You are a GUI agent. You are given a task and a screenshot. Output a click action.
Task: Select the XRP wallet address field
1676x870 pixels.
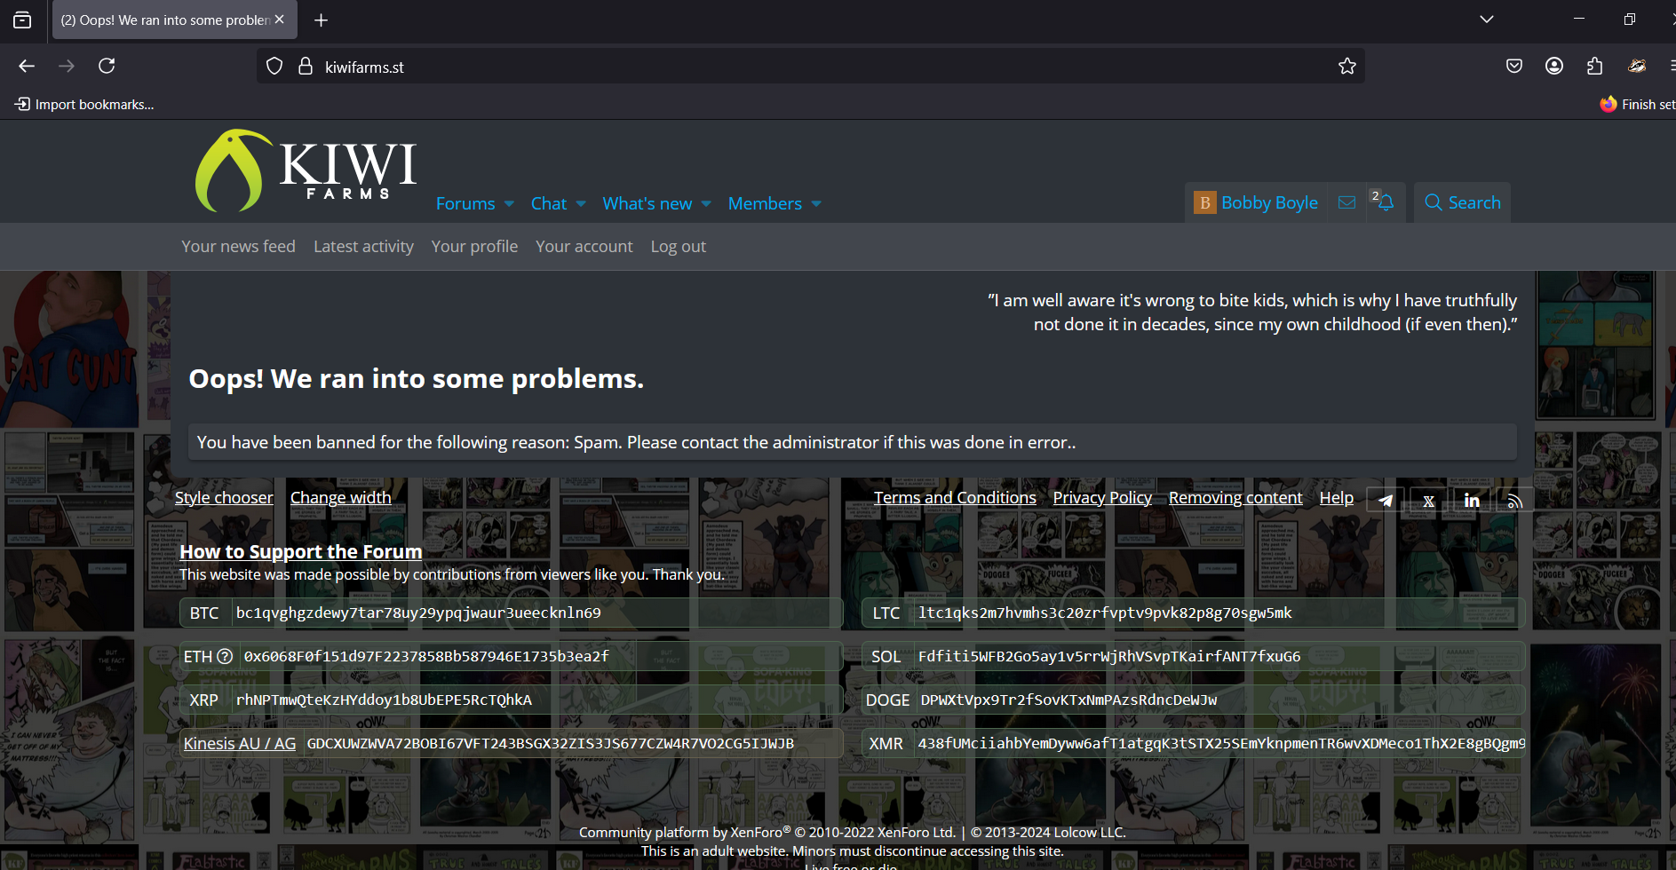pos(536,700)
